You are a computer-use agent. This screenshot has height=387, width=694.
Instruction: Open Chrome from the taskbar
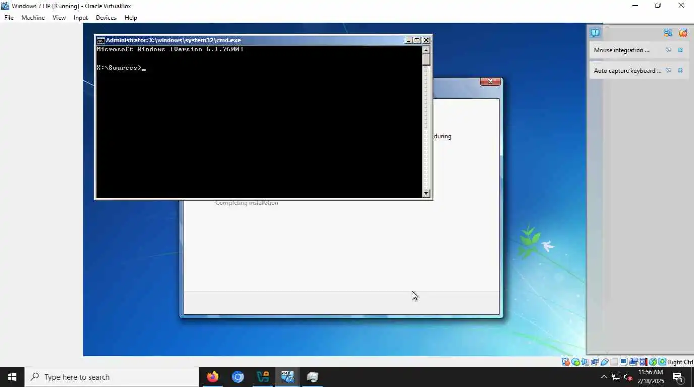[x=238, y=377]
